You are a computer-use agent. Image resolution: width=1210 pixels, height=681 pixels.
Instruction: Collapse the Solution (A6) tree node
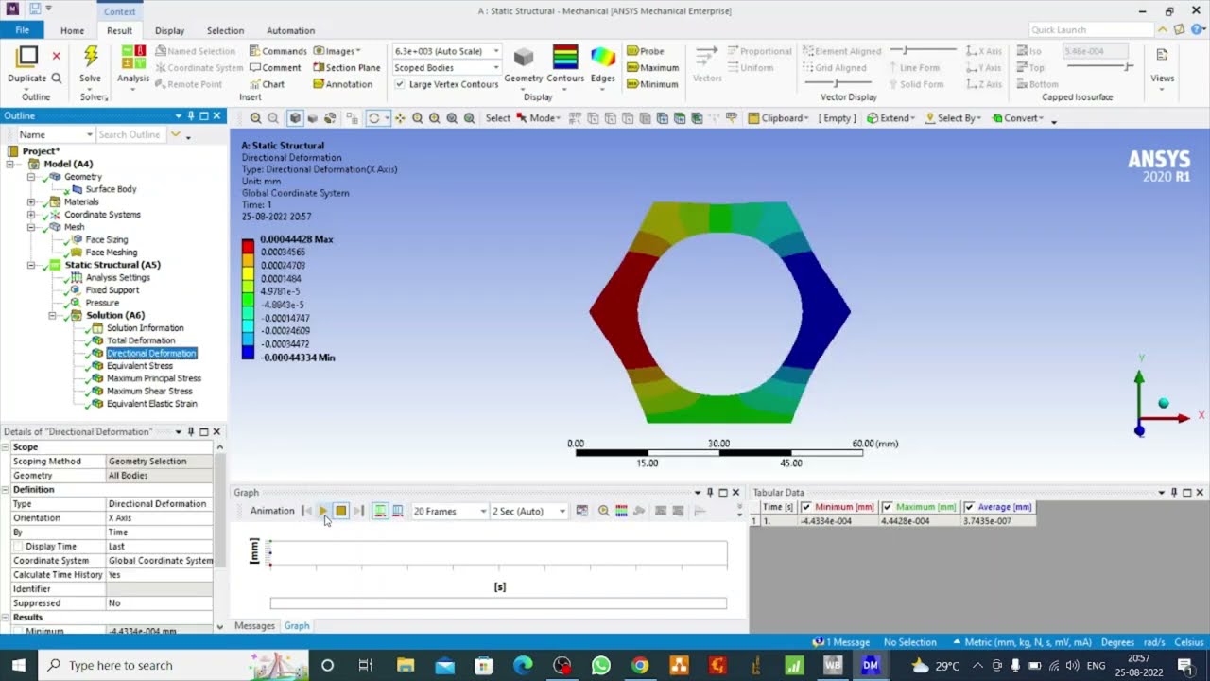coord(54,315)
